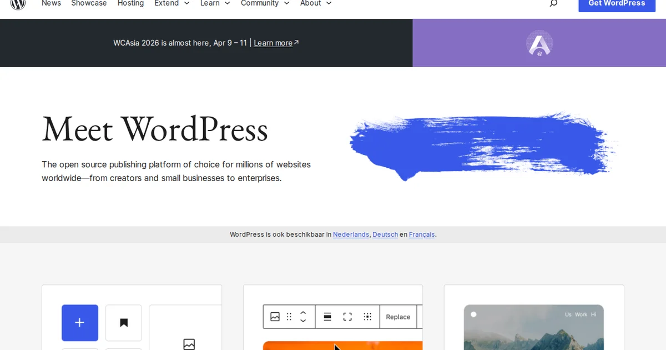Click the Get WordPress button
This screenshot has width=666, height=350.
tap(617, 3)
